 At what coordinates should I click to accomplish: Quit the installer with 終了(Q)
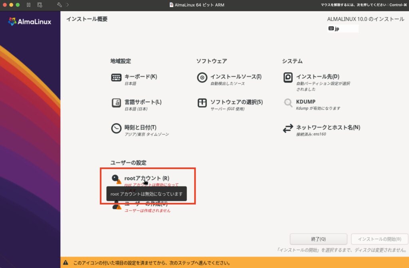point(318,239)
